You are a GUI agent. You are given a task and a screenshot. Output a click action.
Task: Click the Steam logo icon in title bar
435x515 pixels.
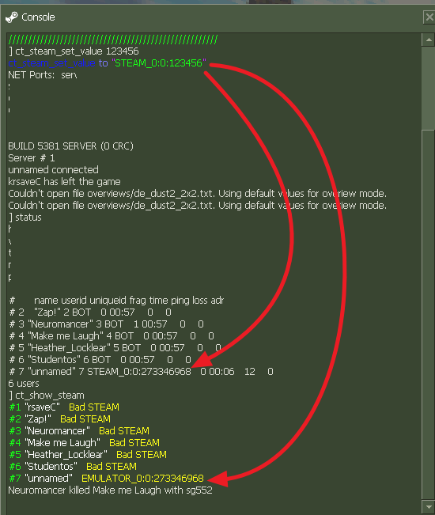[x=12, y=17]
